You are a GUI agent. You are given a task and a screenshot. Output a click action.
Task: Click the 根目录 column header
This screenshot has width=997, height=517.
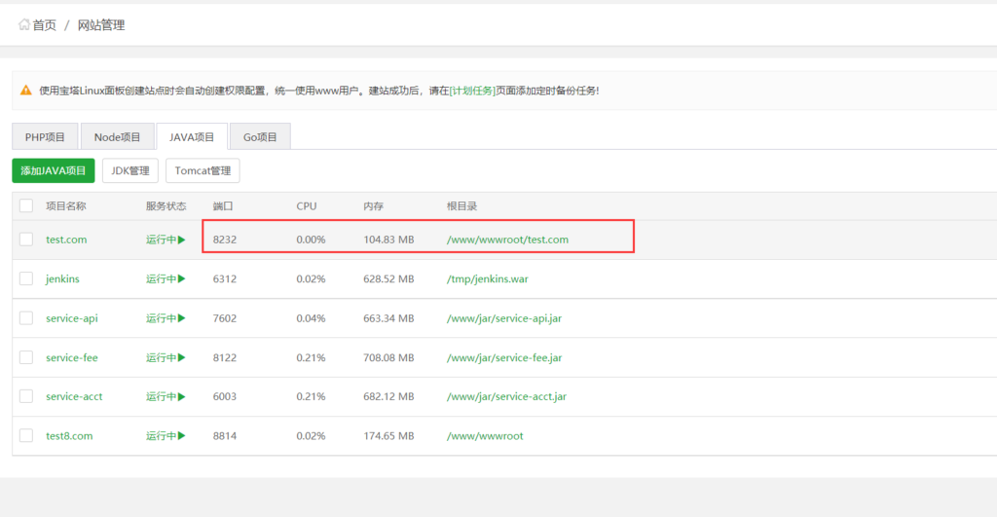[x=462, y=206]
